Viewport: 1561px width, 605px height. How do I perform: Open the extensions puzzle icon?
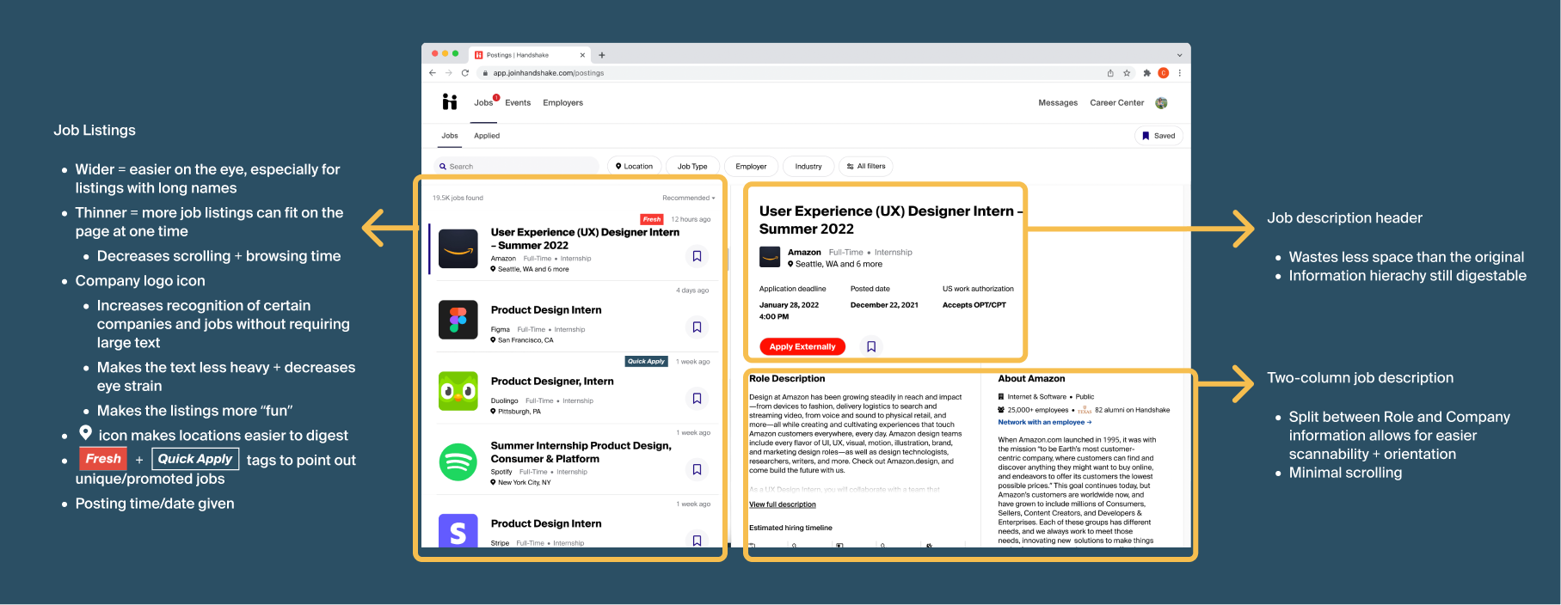pos(1146,73)
